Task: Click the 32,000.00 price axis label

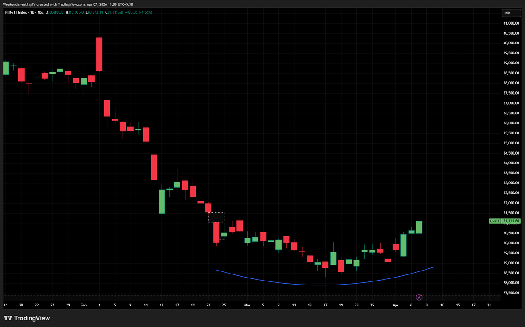Action: point(511,203)
